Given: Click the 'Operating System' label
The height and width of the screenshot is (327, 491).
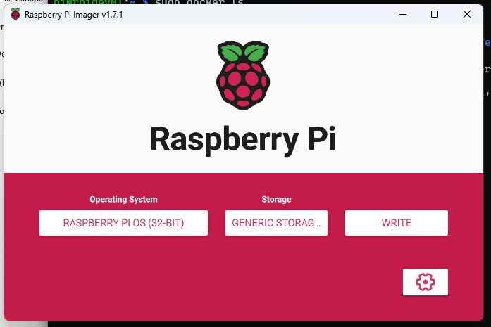Looking at the screenshot, I should [123, 200].
